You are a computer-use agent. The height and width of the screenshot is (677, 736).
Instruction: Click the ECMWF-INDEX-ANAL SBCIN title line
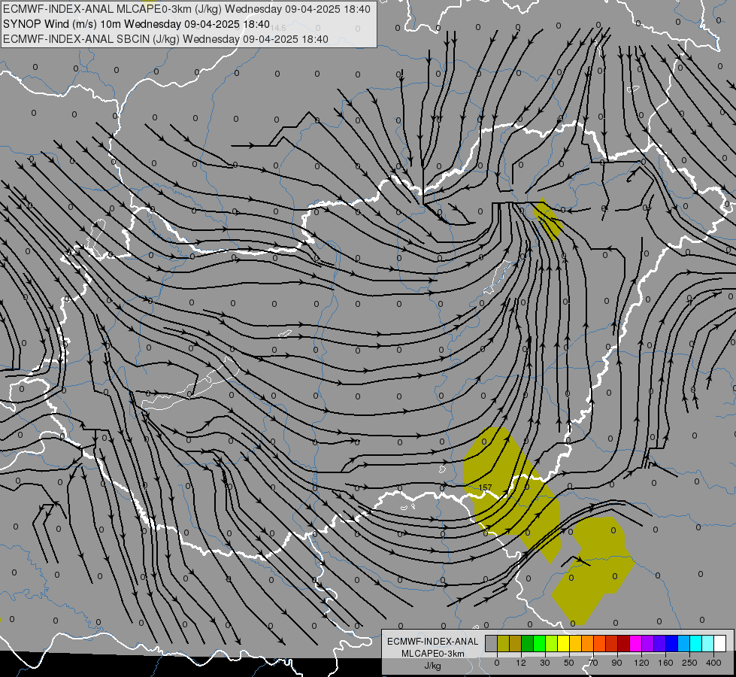(x=165, y=39)
